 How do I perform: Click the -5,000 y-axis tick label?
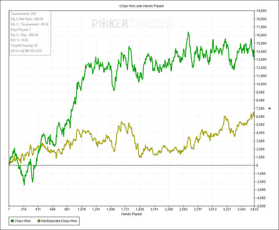261,206
